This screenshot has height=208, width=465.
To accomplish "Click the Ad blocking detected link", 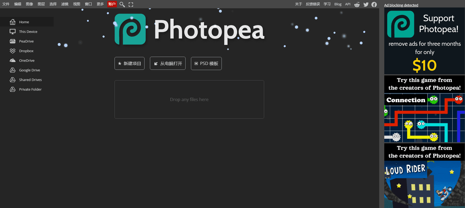I will click(401, 5).
